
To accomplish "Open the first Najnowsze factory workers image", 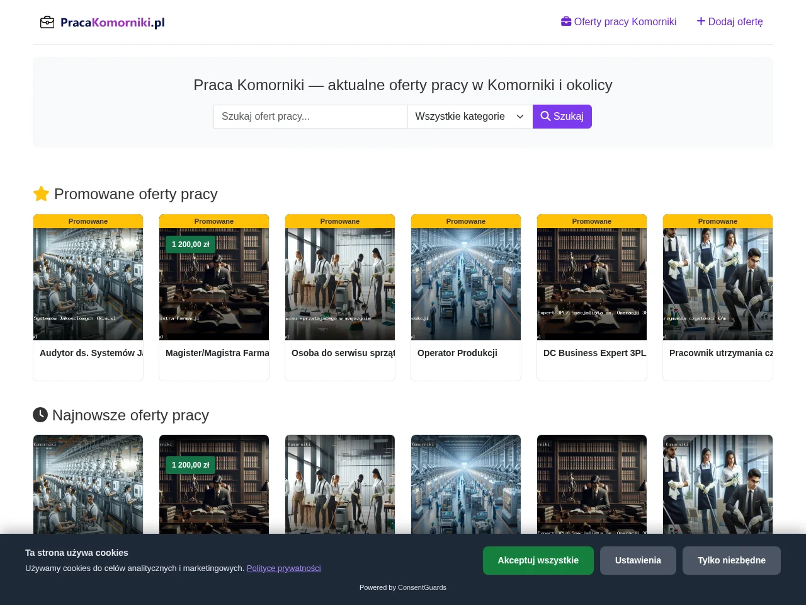I will (x=88, y=485).
